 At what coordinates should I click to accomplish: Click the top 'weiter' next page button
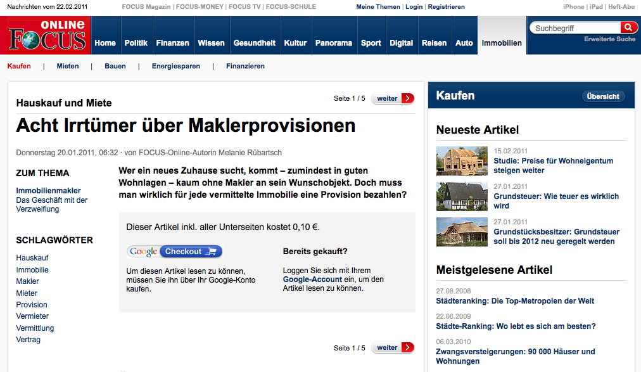point(393,98)
